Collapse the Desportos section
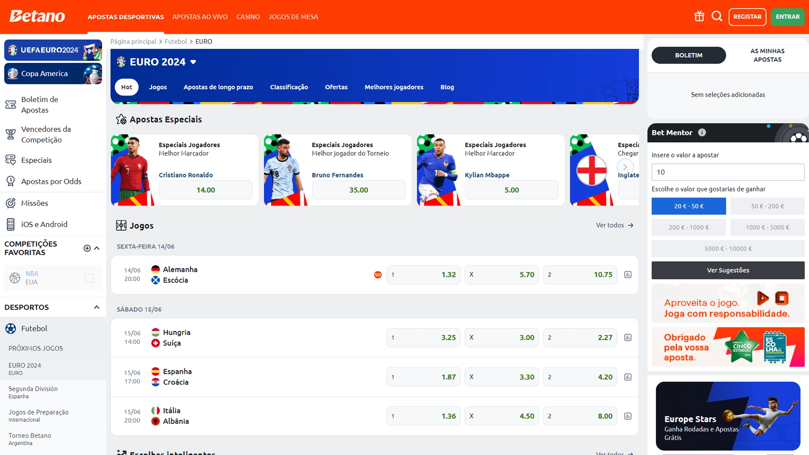The height and width of the screenshot is (455, 809). pos(97,307)
